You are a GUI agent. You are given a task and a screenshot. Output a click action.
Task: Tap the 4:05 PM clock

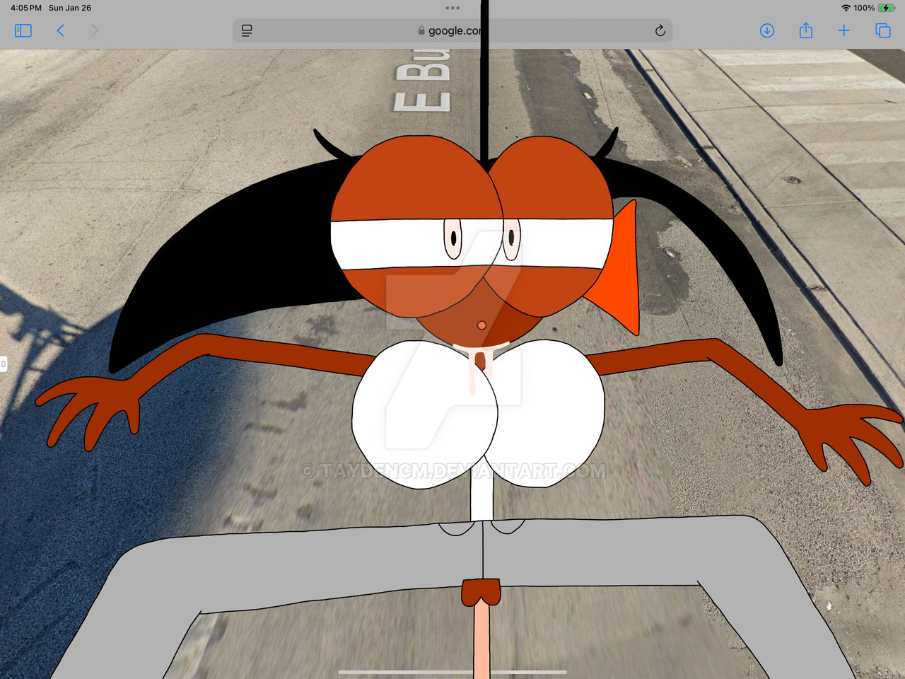click(x=26, y=8)
